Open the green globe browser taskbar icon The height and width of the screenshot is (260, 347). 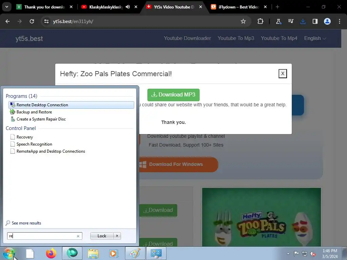tap(72, 253)
